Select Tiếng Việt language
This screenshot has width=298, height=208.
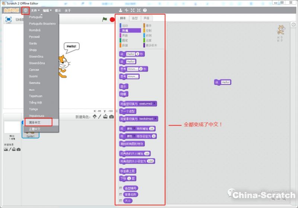coord(41,103)
